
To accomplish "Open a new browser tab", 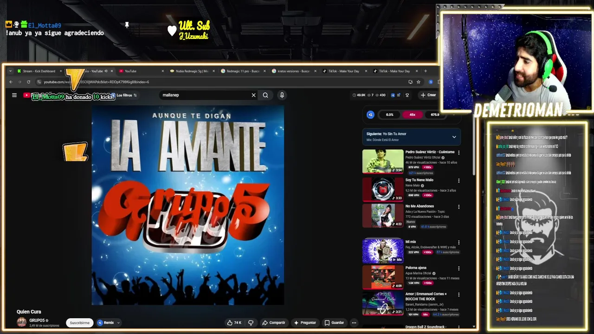I will pos(425,71).
